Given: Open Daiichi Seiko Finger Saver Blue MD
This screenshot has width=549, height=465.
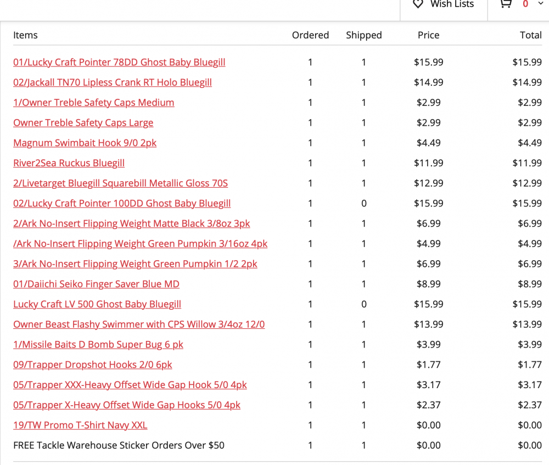Looking at the screenshot, I should click(96, 284).
